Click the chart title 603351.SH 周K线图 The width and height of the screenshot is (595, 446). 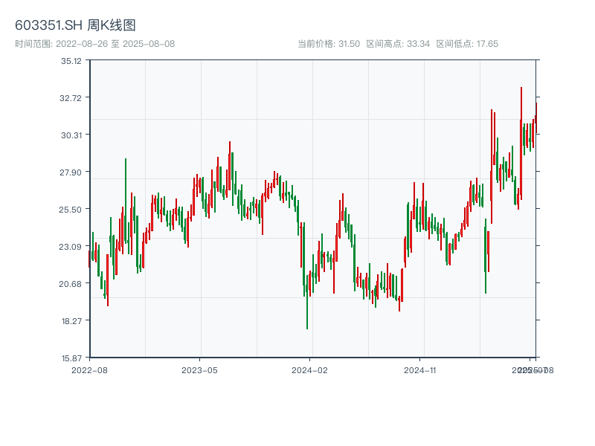coord(75,25)
